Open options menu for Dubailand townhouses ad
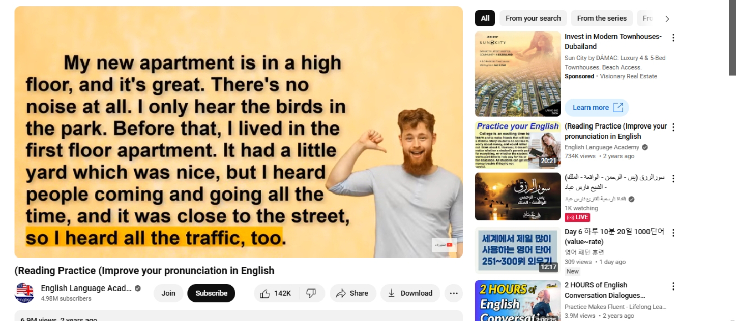This screenshot has height=321, width=737. (673, 38)
